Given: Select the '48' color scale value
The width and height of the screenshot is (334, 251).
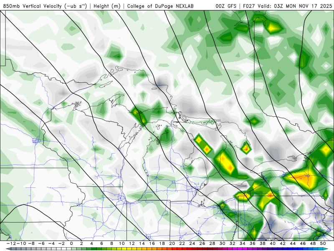Looking at the screenshot, I should point(313,243).
